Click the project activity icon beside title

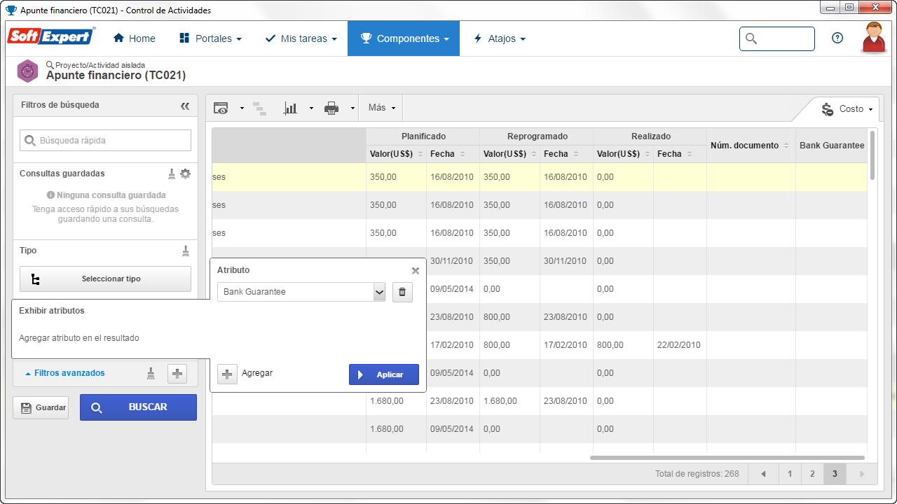click(27, 71)
